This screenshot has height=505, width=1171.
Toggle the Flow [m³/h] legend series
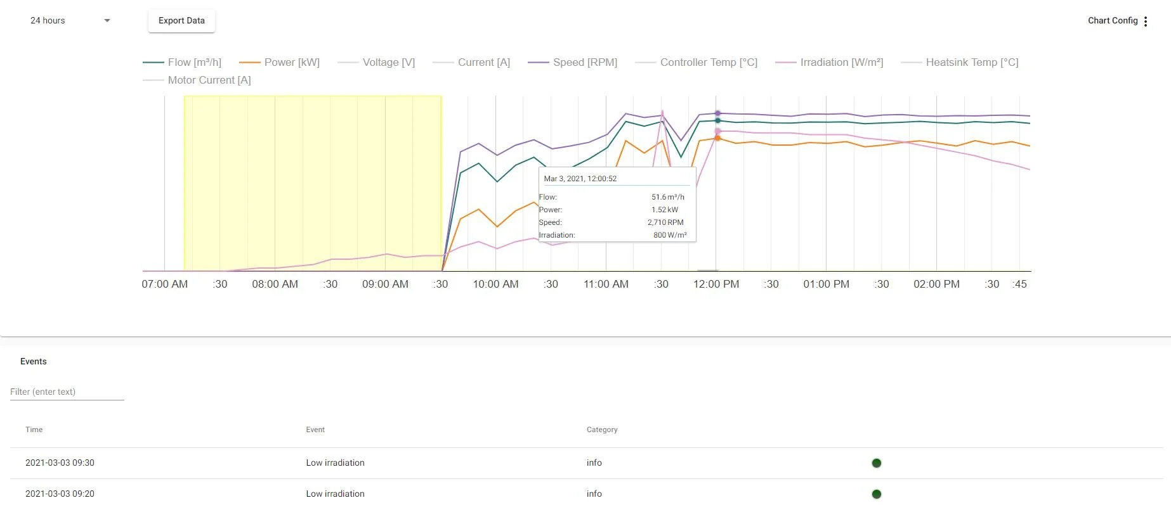(x=182, y=62)
